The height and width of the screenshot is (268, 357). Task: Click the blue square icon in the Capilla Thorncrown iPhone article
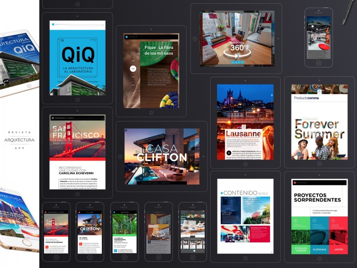115,250
